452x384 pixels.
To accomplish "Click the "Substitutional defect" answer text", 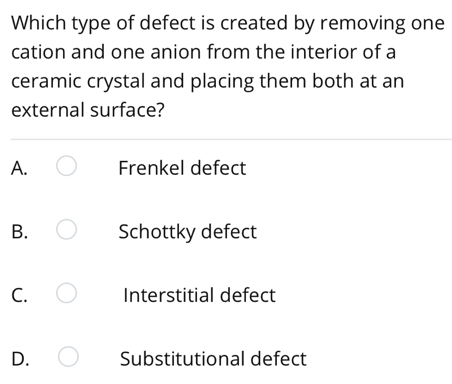I will click(213, 359).
